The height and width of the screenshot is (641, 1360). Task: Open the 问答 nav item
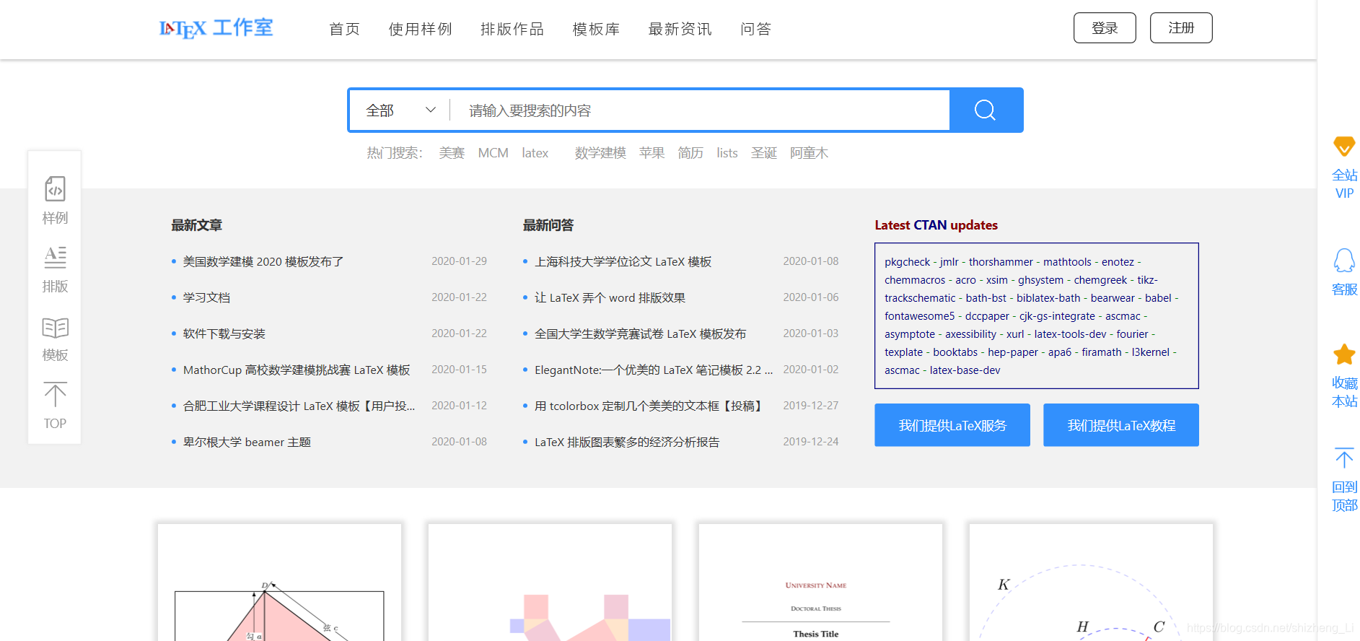pyautogui.click(x=755, y=29)
